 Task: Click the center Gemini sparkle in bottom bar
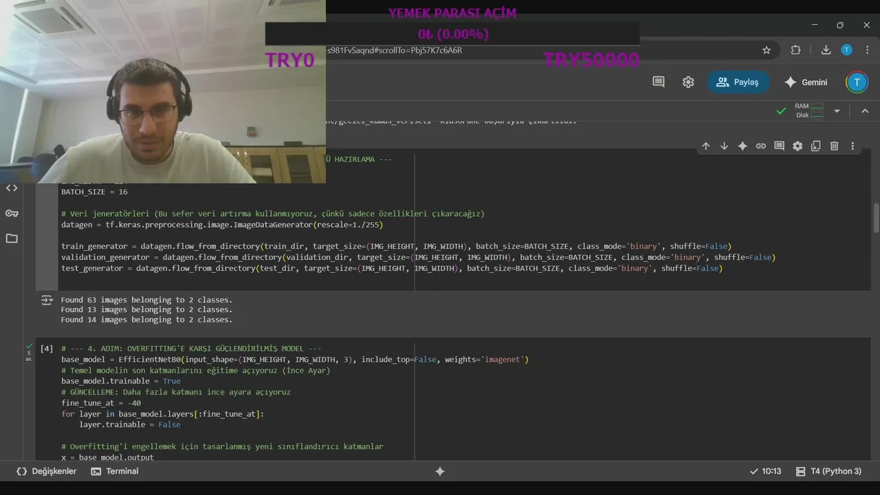pos(440,471)
